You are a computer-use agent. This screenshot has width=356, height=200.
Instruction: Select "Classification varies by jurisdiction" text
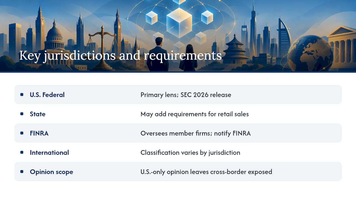tap(190, 152)
